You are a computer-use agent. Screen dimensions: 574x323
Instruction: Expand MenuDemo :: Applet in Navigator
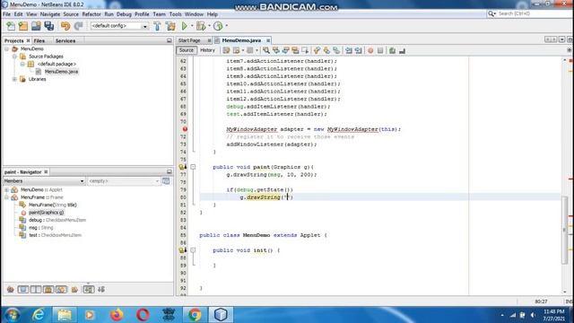[x=6, y=189]
